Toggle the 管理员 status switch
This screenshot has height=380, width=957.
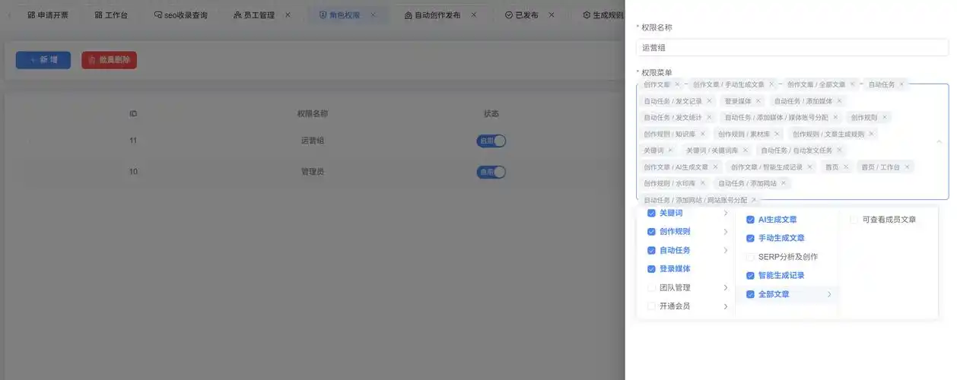pyautogui.click(x=491, y=172)
